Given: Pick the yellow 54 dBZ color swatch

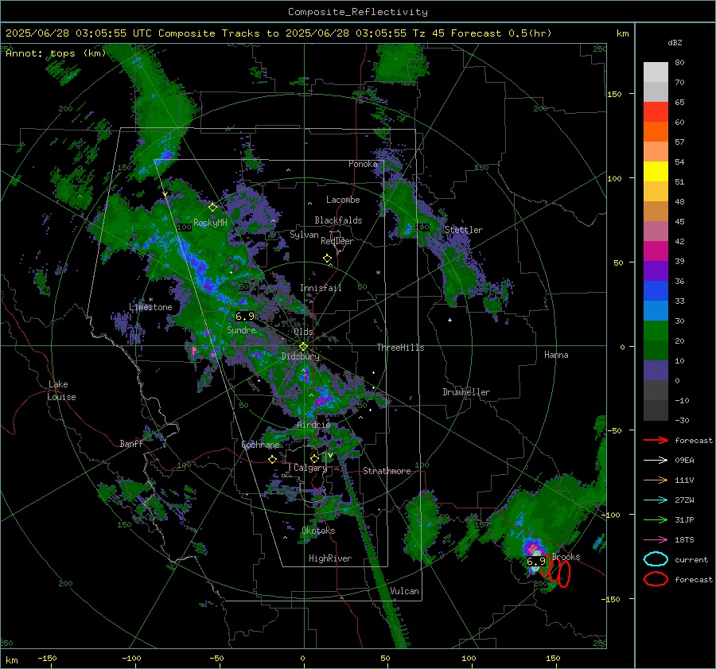Looking at the screenshot, I should point(656,172).
